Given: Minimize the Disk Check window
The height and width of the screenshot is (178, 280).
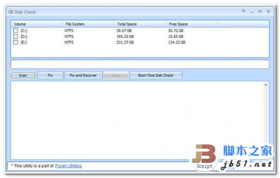Looking at the screenshot, I should (252, 12).
